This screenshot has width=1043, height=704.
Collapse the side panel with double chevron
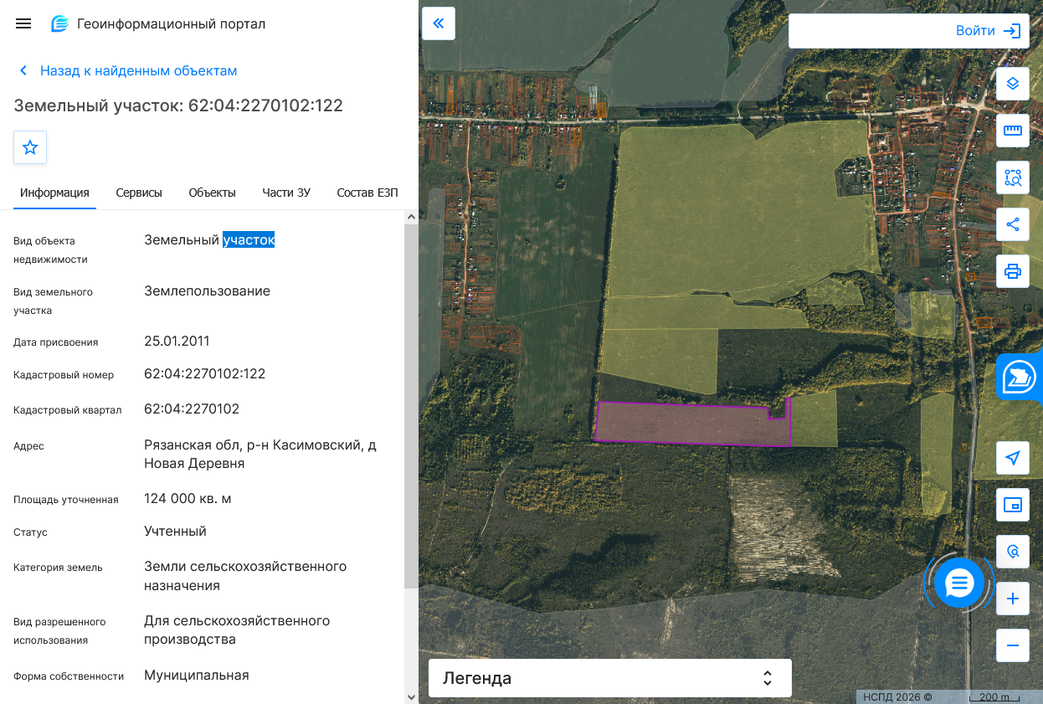[x=439, y=23]
